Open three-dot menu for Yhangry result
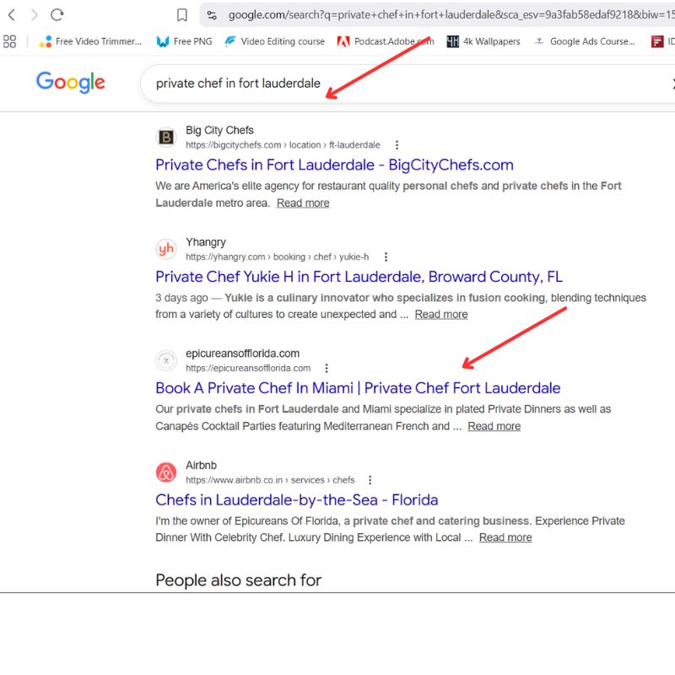The width and height of the screenshot is (675, 675). coord(386,257)
